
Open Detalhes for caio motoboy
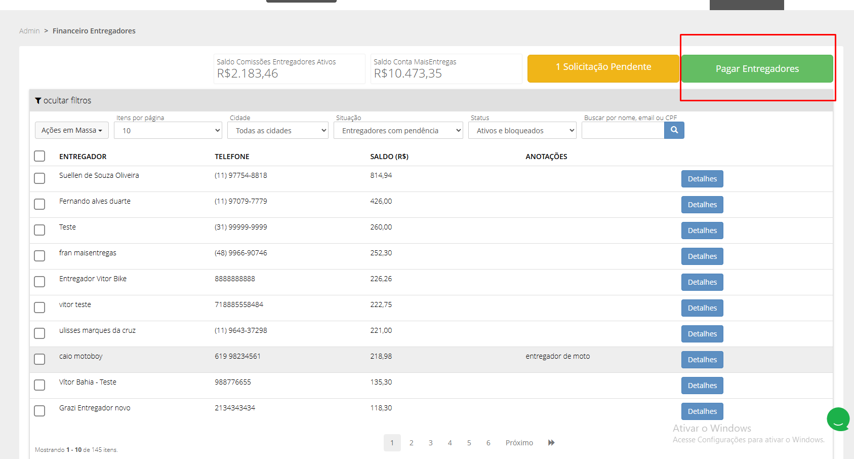[702, 360]
